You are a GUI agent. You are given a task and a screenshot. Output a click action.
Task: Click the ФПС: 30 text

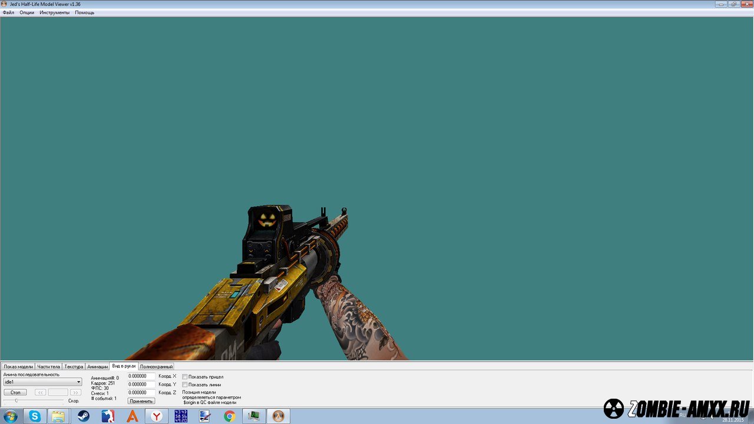[x=100, y=389]
